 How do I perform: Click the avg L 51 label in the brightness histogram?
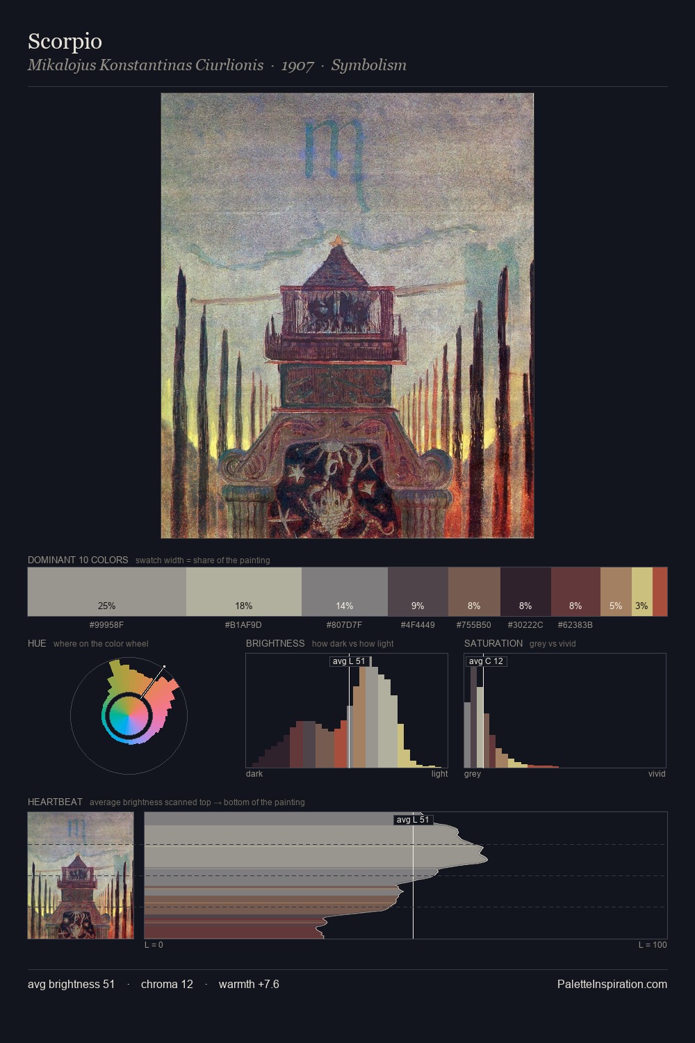pyautogui.click(x=349, y=661)
